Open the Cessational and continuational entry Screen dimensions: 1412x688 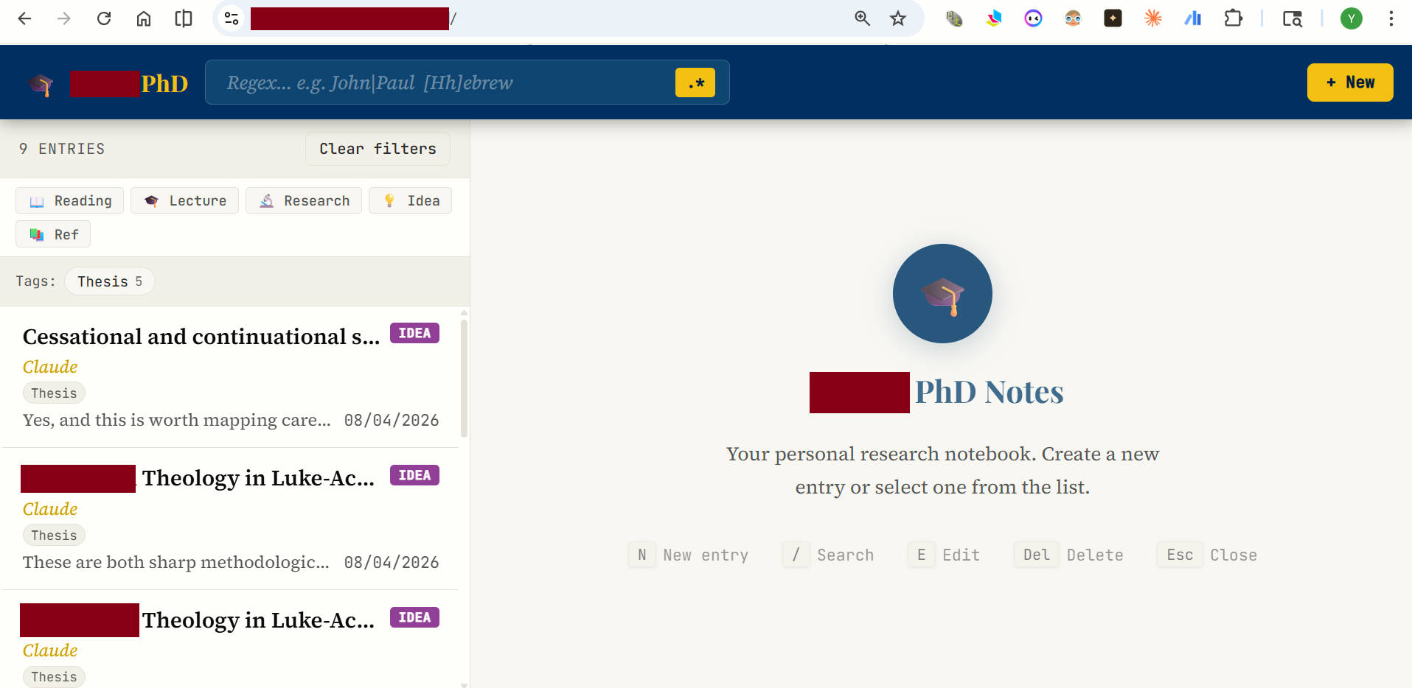(201, 337)
